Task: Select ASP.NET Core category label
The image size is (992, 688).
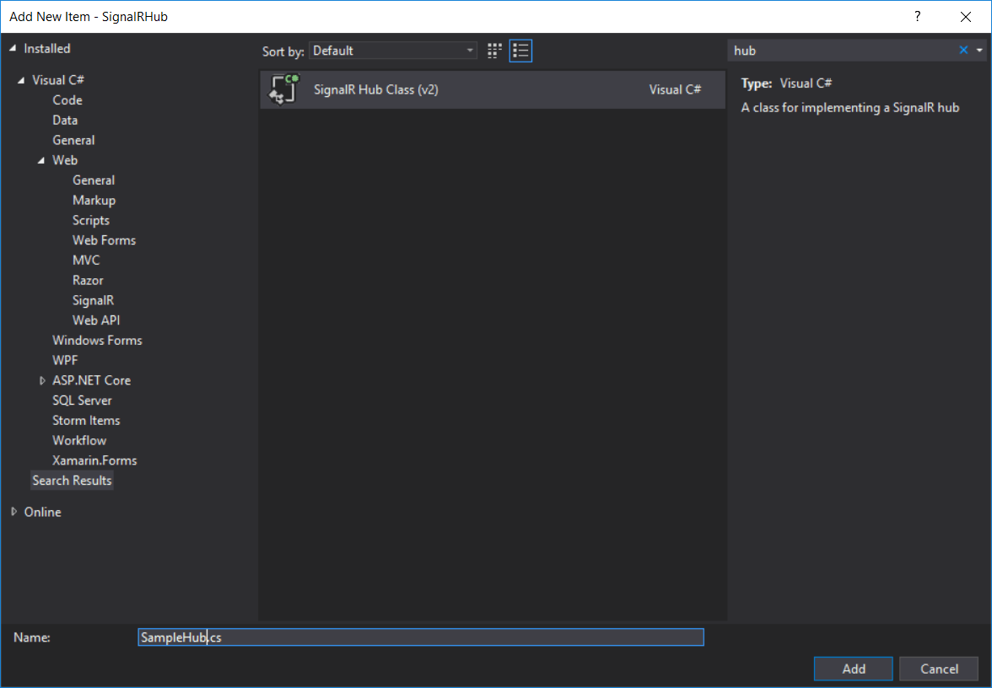Action: (91, 381)
